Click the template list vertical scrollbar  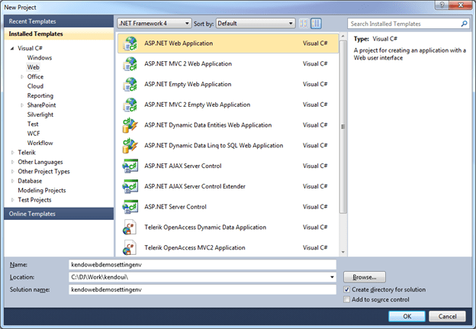point(343,115)
